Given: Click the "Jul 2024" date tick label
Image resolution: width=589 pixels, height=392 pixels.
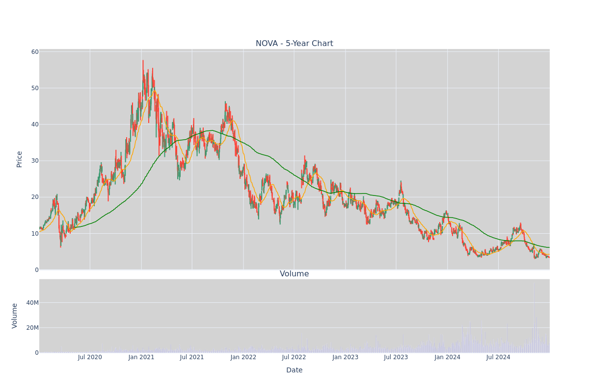Looking at the screenshot, I should click(x=498, y=357).
